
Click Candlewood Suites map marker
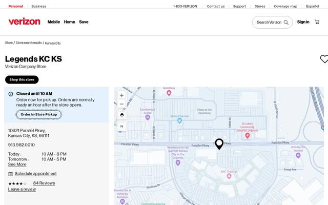click(148, 117)
